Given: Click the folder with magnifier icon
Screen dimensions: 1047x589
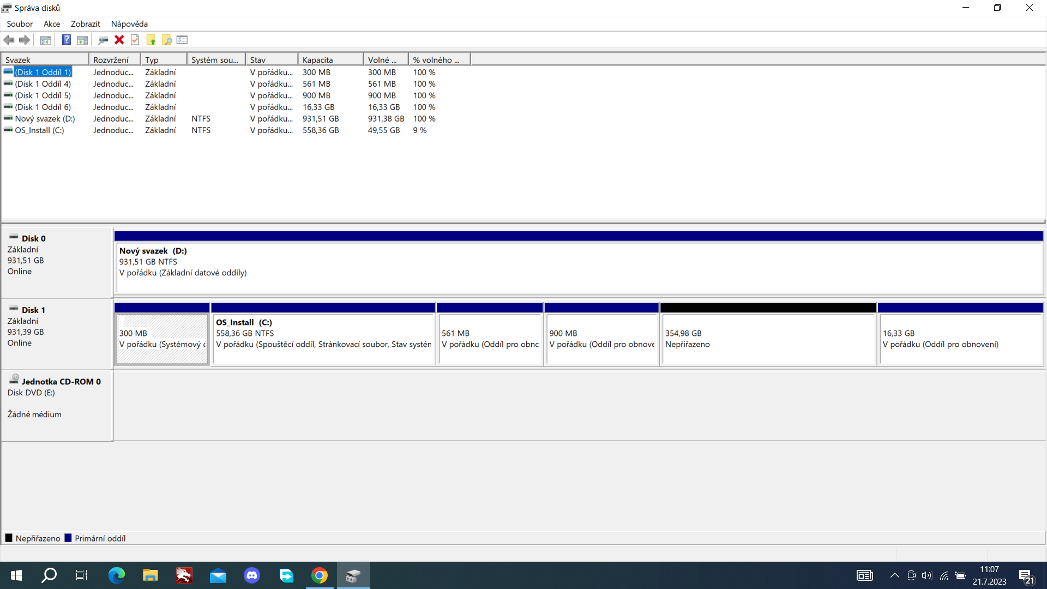Looking at the screenshot, I should 167,40.
